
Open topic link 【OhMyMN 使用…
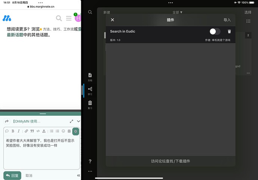click(x=26, y=121)
